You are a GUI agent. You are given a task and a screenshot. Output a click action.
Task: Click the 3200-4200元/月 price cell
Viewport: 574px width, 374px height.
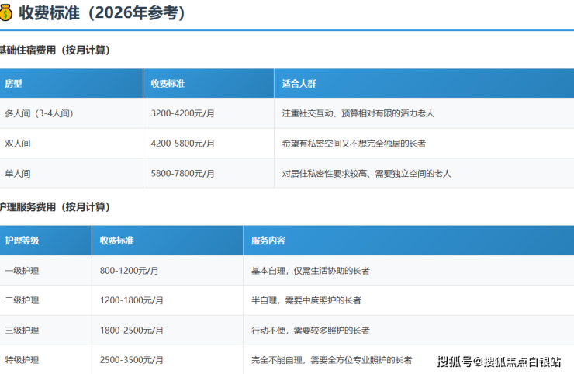pyautogui.click(x=183, y=113)
